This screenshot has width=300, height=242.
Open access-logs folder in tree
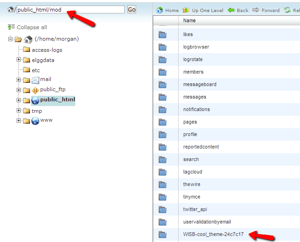(47, 50)
